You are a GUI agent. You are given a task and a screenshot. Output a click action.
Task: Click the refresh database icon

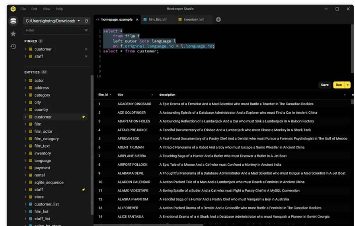(86, 21)
